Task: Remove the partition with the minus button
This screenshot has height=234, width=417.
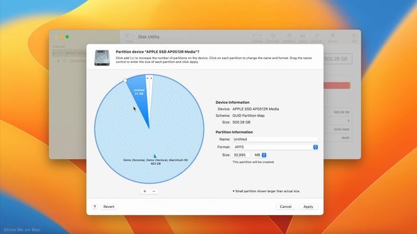Action: pos(154,191)
